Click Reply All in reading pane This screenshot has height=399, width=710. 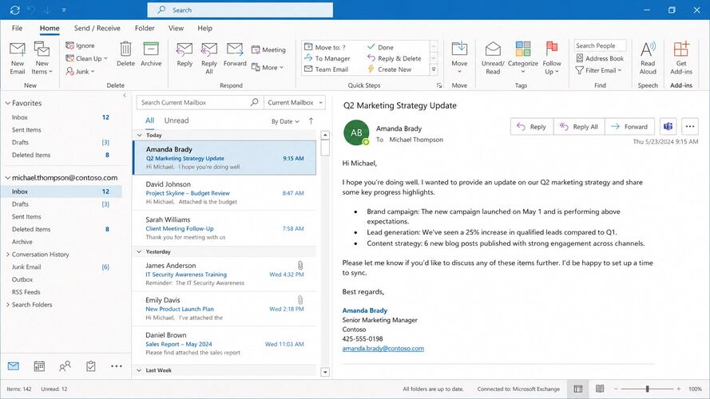(579, 127)
